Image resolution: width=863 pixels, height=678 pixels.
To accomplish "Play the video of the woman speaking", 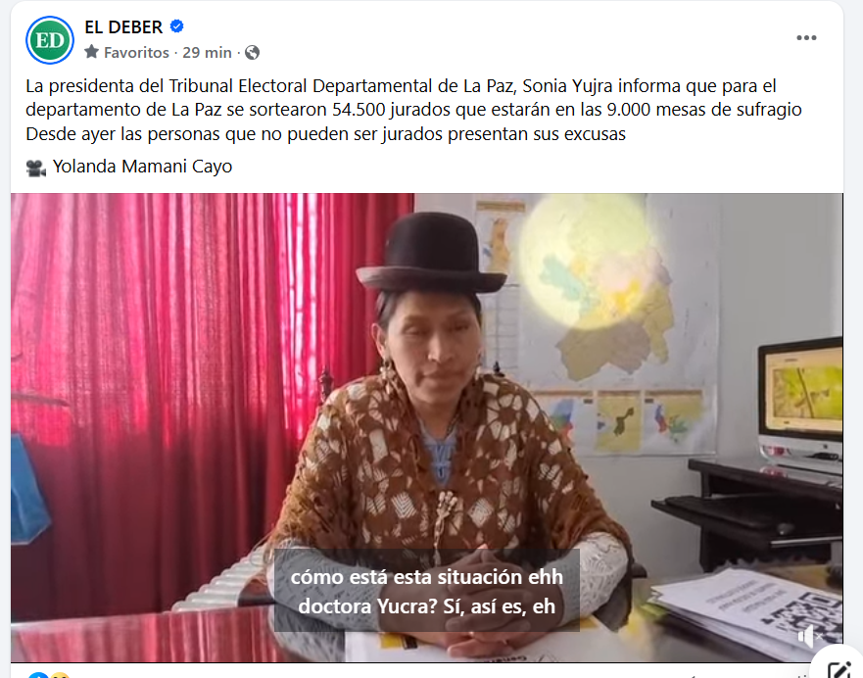I will (x=426, y=427).
